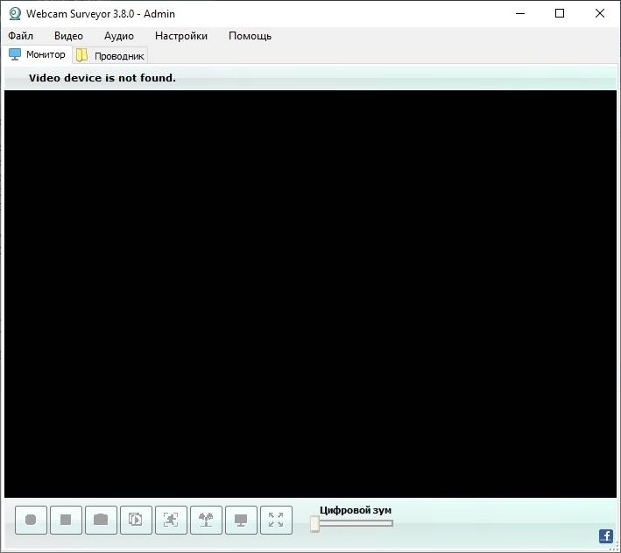621x553 pixels.
Task: Take a snapshot with the camera icon
Action: point(101,520)
